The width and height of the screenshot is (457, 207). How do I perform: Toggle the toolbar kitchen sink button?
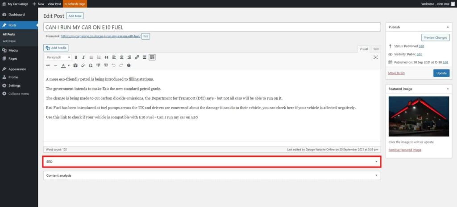[152, 57]
